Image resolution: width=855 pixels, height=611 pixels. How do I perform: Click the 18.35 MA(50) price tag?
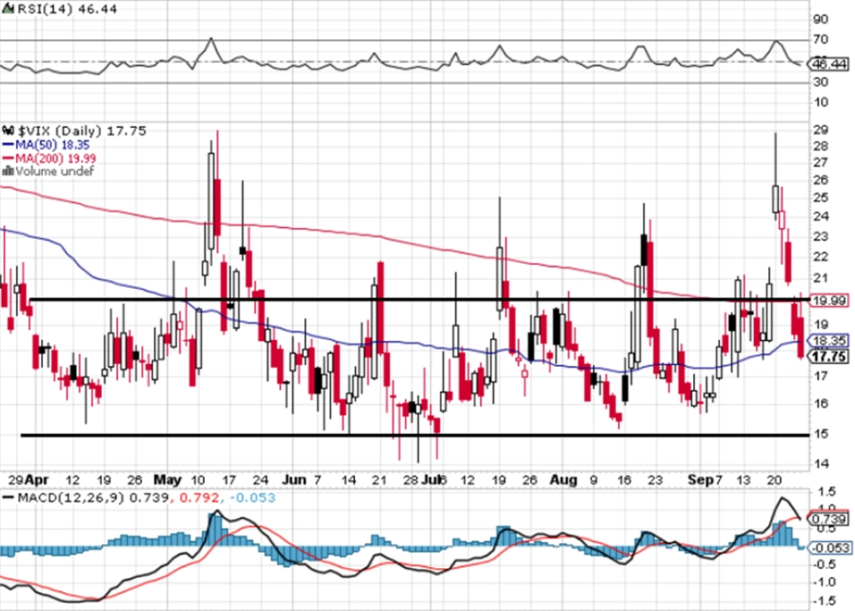[829, 341]
